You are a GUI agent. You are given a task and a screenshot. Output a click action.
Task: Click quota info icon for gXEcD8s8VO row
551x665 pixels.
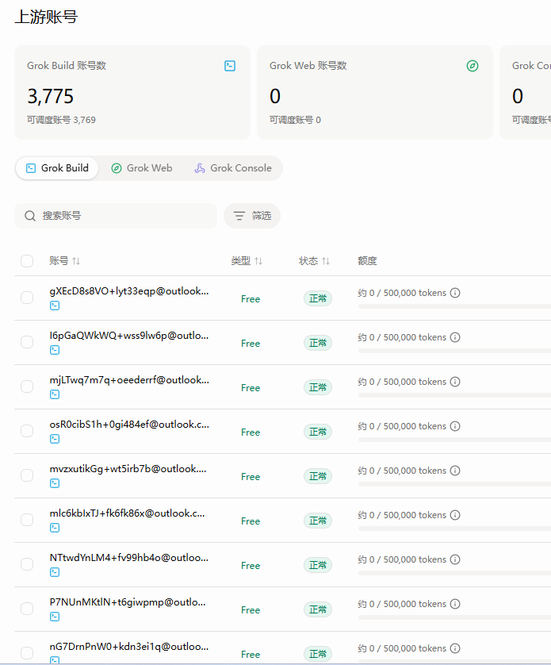455,293
